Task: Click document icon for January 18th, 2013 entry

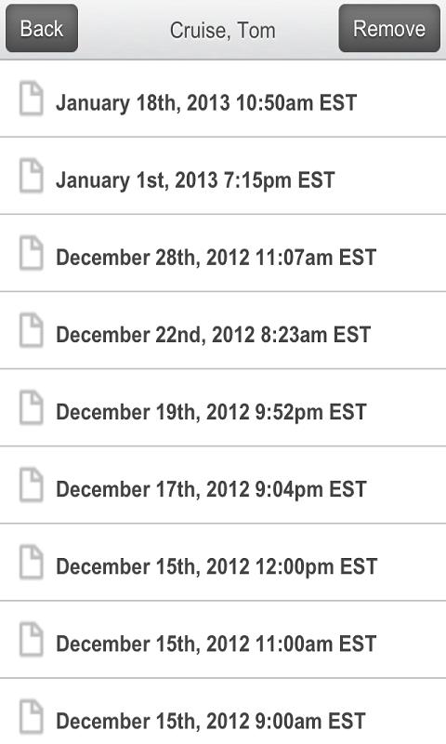Action: [x=32, y=99]
